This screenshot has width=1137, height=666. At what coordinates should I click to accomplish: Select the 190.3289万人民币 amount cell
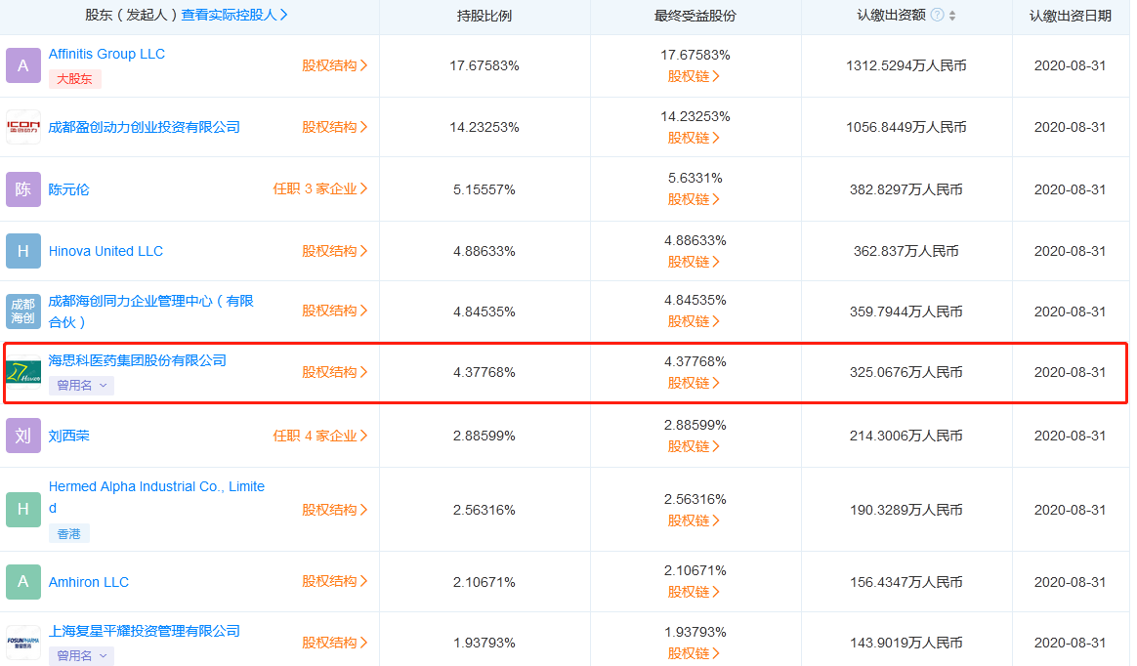pos(906,510)
